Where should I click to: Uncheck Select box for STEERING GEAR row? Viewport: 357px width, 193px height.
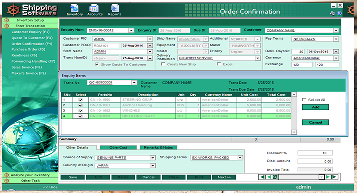pyautogui.click(x=80, y=100)
